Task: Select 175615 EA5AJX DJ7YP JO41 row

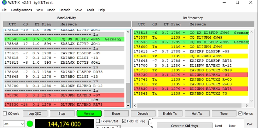Action: tap(64, 62)
